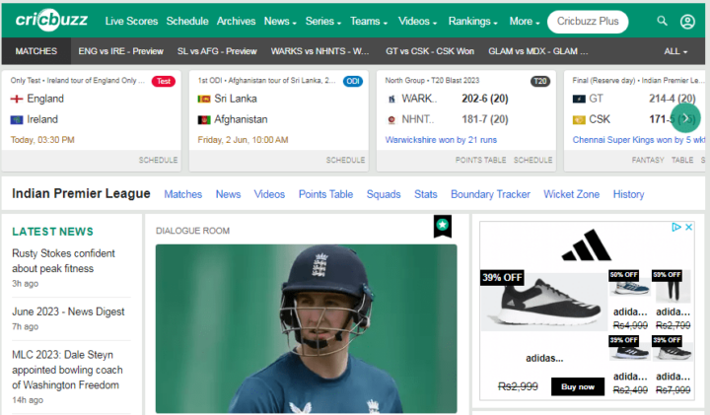Go to Schedule in top navigation
710x415 pixels.
187,22
